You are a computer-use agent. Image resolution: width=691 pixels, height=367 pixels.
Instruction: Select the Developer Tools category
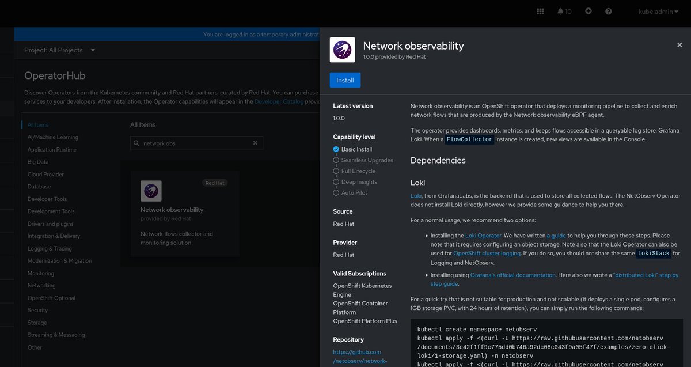tap(47, 199)
